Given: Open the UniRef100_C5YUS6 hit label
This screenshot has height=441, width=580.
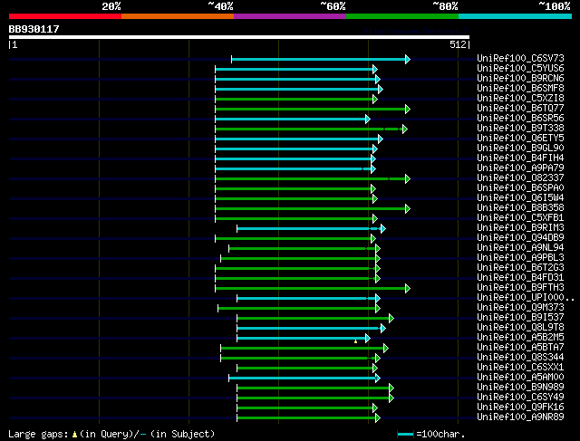Looking at the screenshot, I should pos(520,69).
